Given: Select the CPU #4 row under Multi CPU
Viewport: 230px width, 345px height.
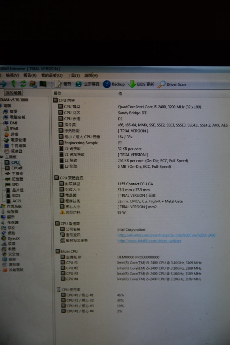Looking at the screenshot, I should (x=131, y=279).
